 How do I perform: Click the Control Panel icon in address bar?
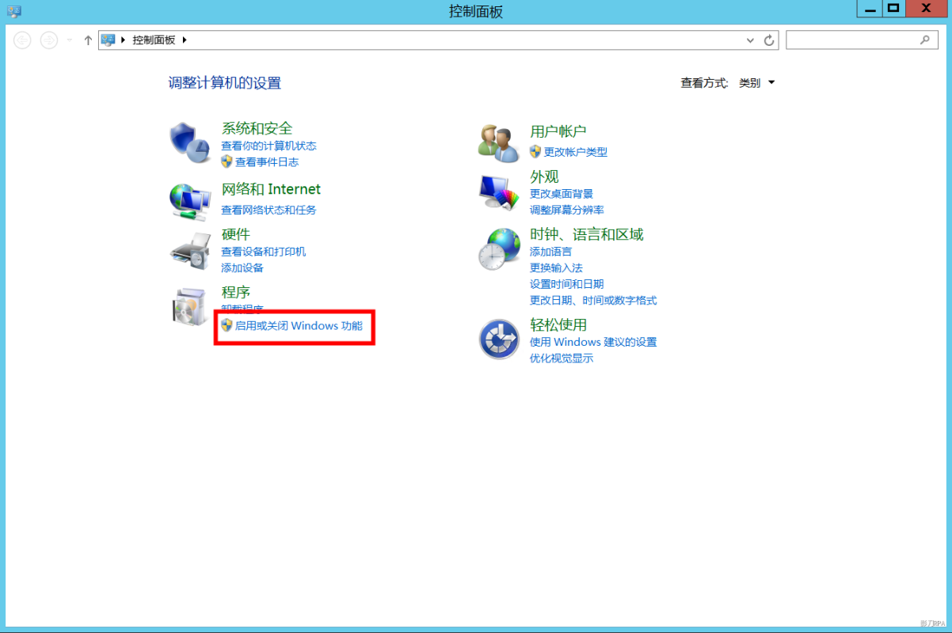point(109,40)
